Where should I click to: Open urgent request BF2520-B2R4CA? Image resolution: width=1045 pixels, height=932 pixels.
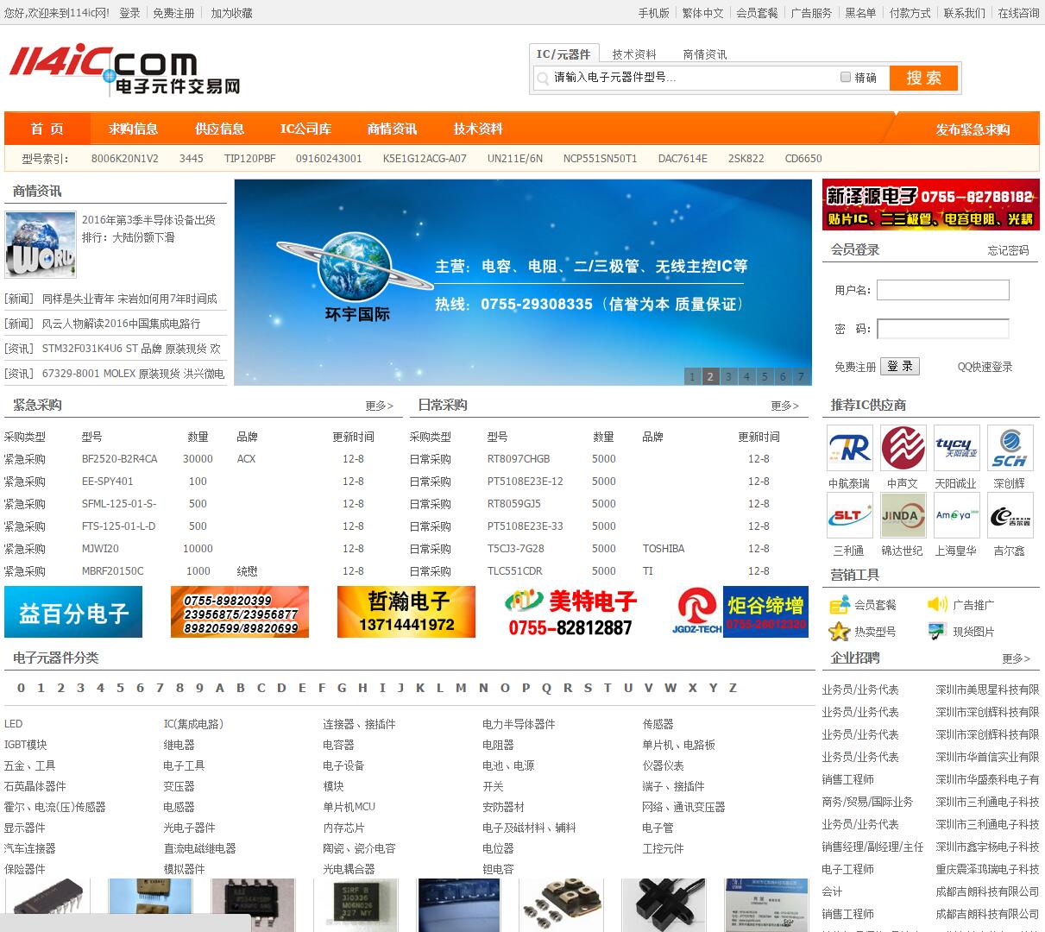click(120, 459)
